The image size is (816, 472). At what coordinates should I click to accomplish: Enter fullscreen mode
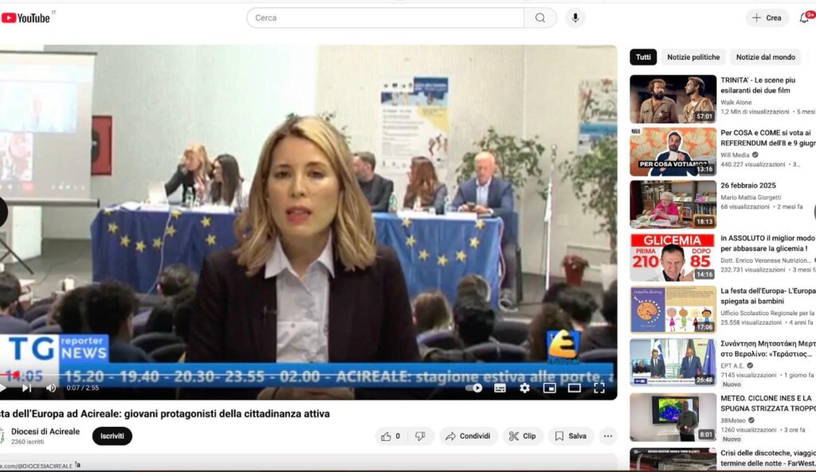pyautogui.click(x=599, y=388)
